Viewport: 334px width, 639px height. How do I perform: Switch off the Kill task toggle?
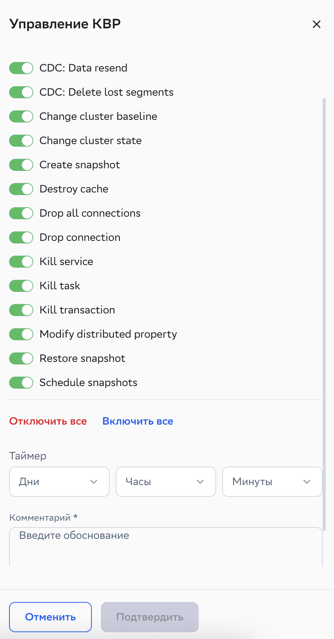[21, 286]
